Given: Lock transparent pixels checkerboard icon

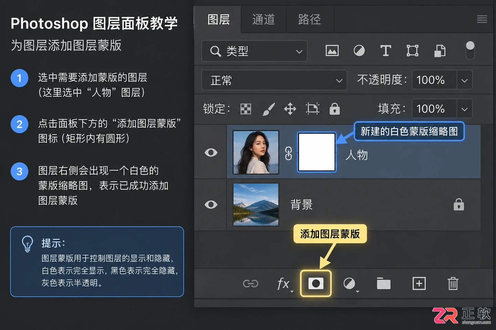Looking at the screenshot, I should pyautogui.click(x=246, y=109).
